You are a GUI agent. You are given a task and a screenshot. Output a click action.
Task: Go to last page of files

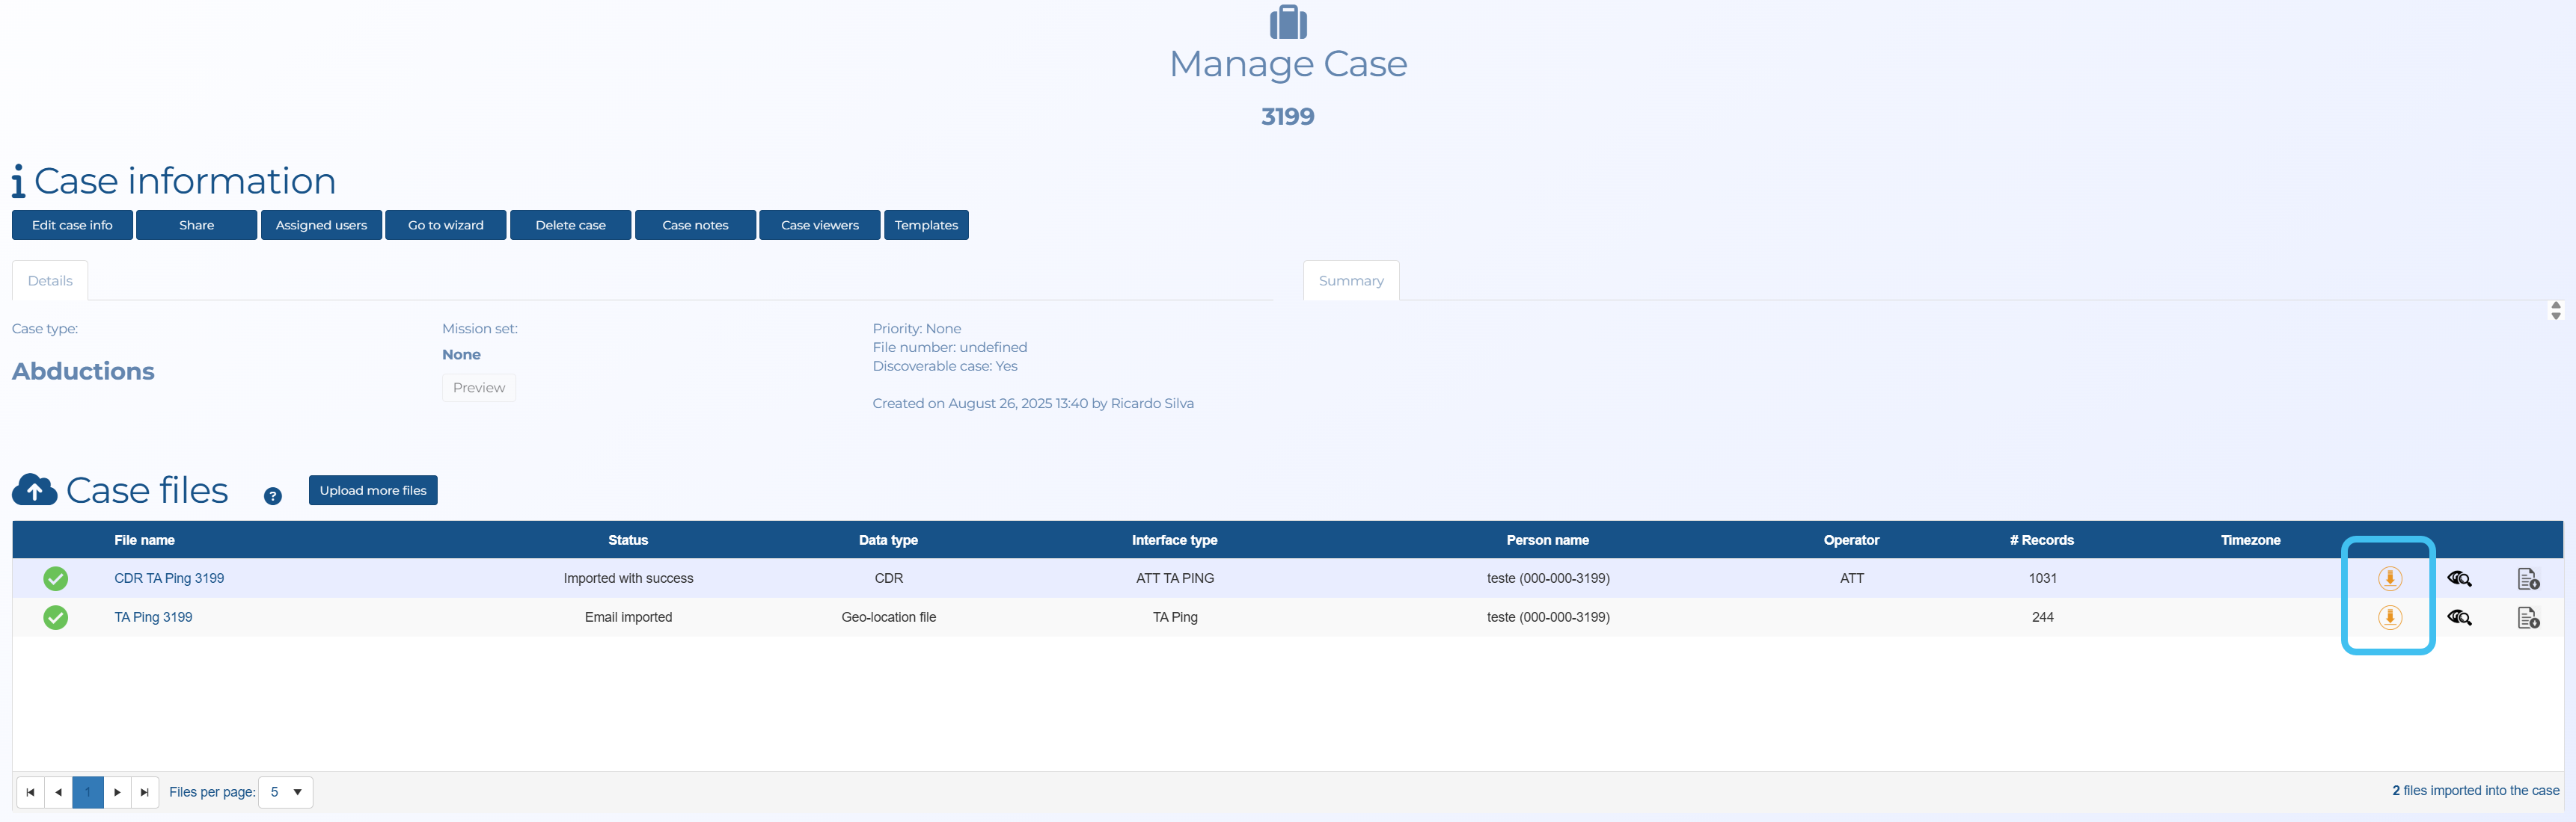(145, 792)
